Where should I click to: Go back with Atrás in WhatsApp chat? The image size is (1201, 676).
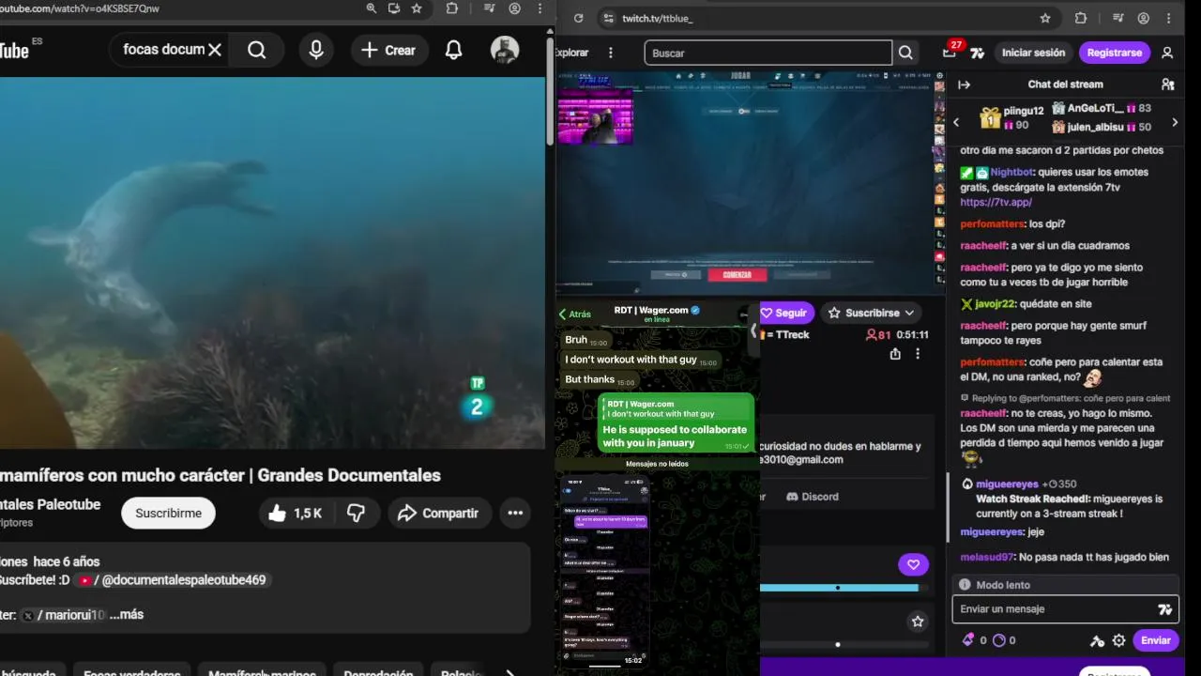click(x=575, y=315)
